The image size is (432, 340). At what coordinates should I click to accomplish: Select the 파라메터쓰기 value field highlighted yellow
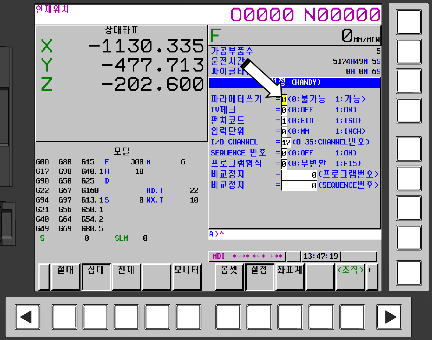(284, 99)
